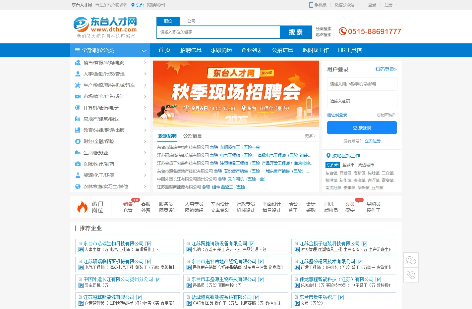Click the agriculture/other globe icon

[x=78, y=186]
